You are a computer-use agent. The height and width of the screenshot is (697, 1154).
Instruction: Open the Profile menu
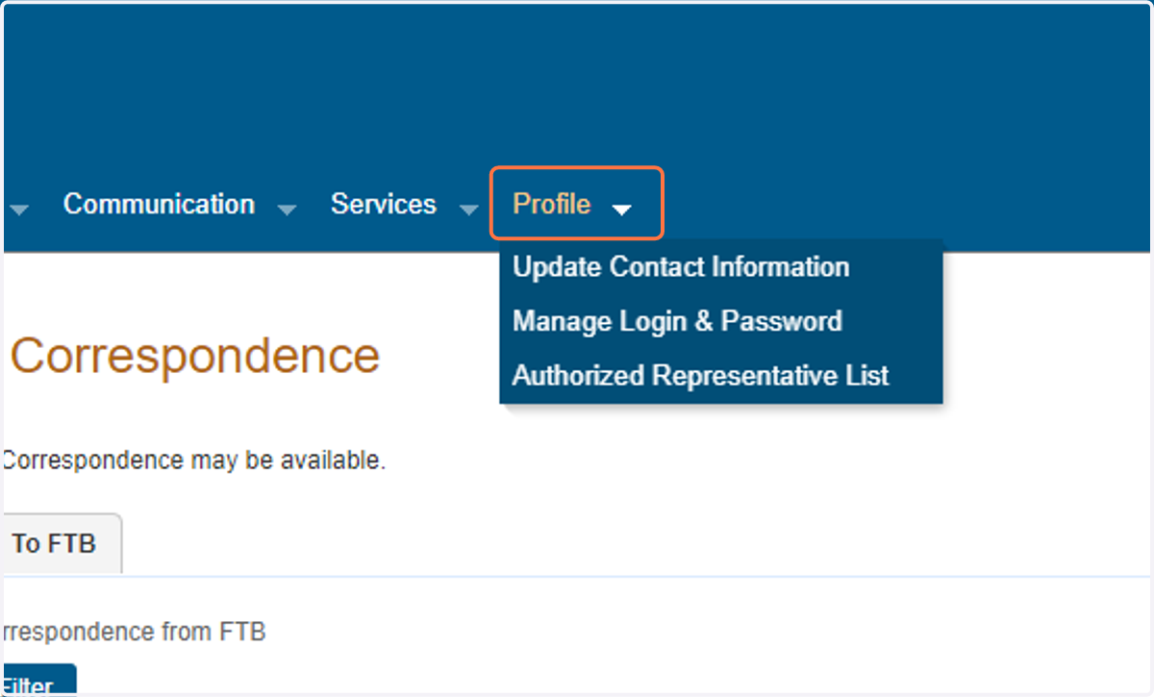click(x=552, y=204)
